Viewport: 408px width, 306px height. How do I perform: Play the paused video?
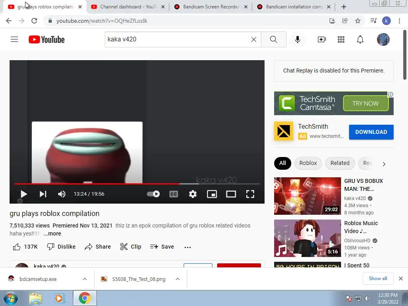point(24,194)
